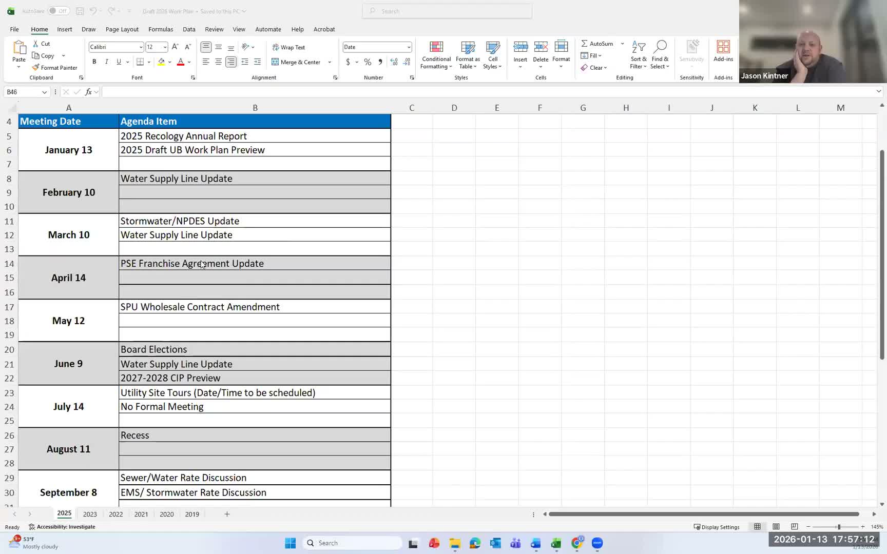
Task: Click the Merge & Center icon
Action: 276,62
